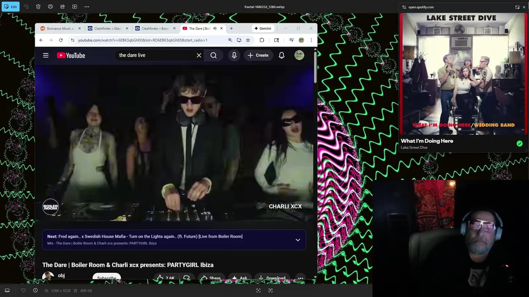Image resolution: width=529 pixels, height=297 pixels.
Task: Open the Chrome extensions puzzle icon
Action: pos(262,40)
